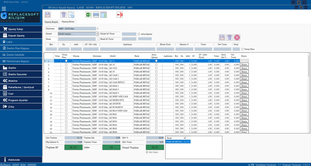Click the green Toplam M² value 21,717

73,147
